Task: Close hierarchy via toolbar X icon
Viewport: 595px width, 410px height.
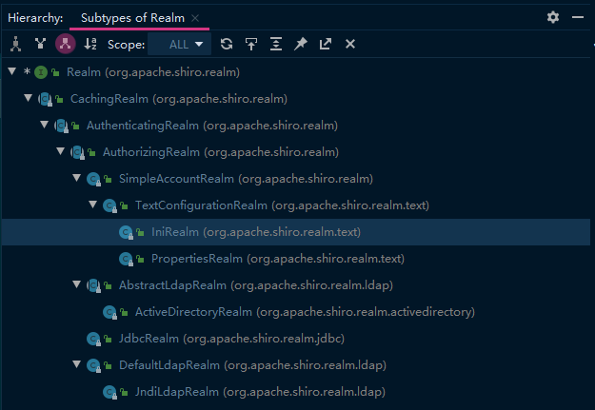Action: [350, 44]
